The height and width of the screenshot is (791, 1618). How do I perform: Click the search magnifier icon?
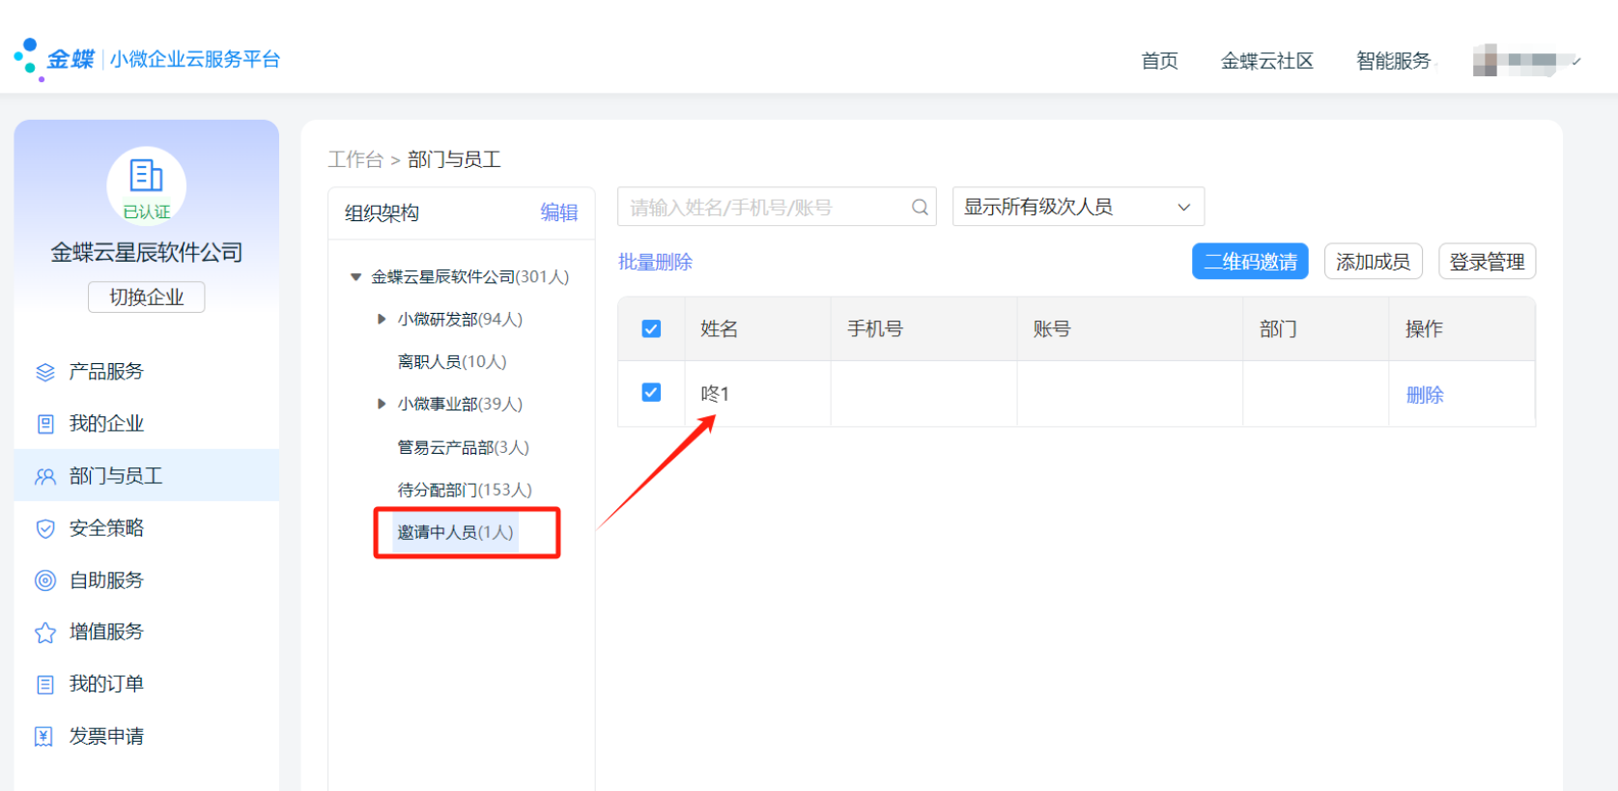click(x=920, y=207)
